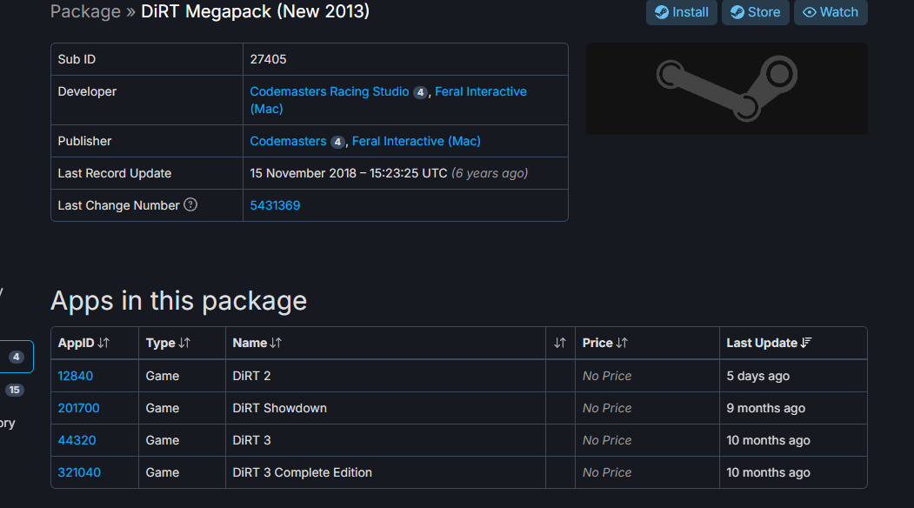The height and width of the screenshot is (508, 914).
Task: Open AppID 201700 DiRT Showdown link
Action: pyautogui.click(x=78, y=408)
